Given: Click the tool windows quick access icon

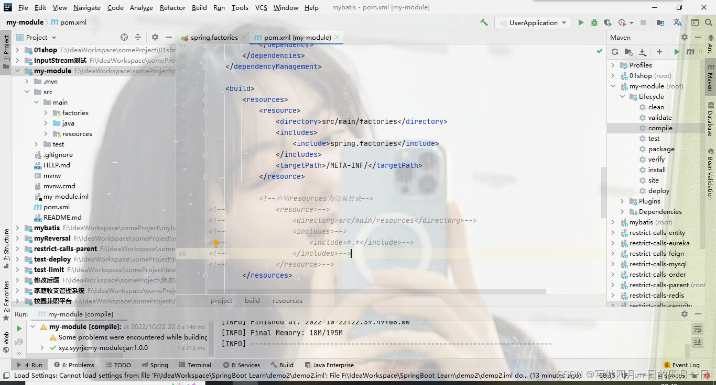Looking at the screenshot, I should click(x=5, y=375).
